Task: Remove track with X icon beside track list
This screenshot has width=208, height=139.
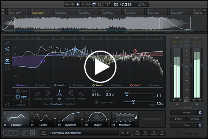Action: (3, 13)
